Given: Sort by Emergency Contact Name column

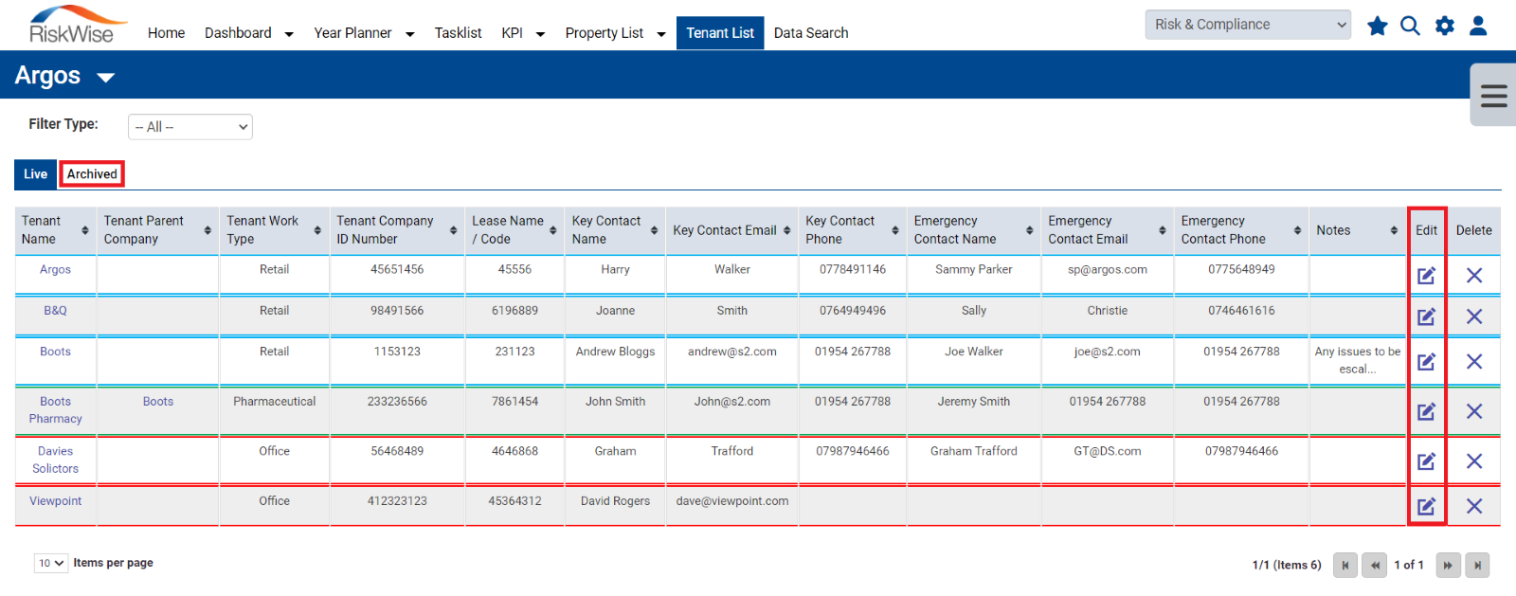Looking at the screenshot, I should (x=1029, y=230).
